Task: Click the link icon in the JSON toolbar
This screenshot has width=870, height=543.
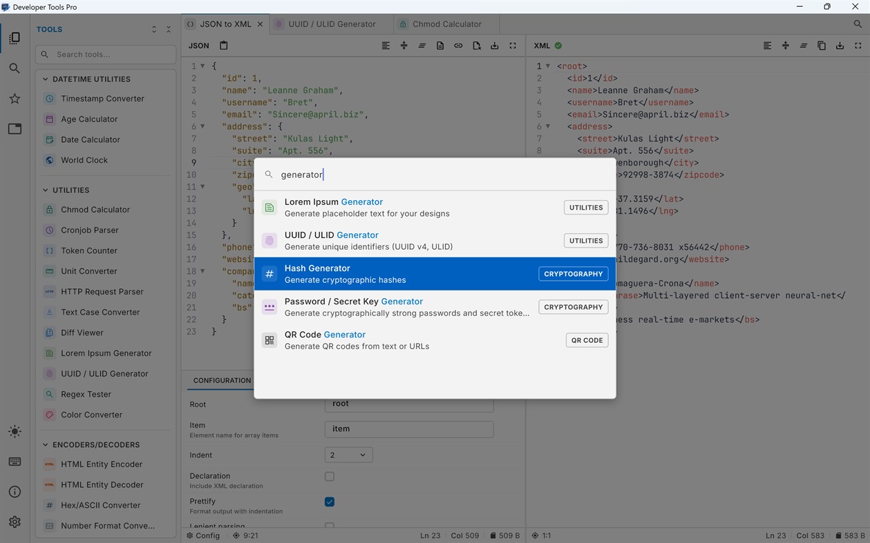Action: 458,46
